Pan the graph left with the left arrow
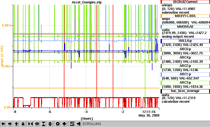The height and width of the screenshot is (127, 210). [3, 124]
